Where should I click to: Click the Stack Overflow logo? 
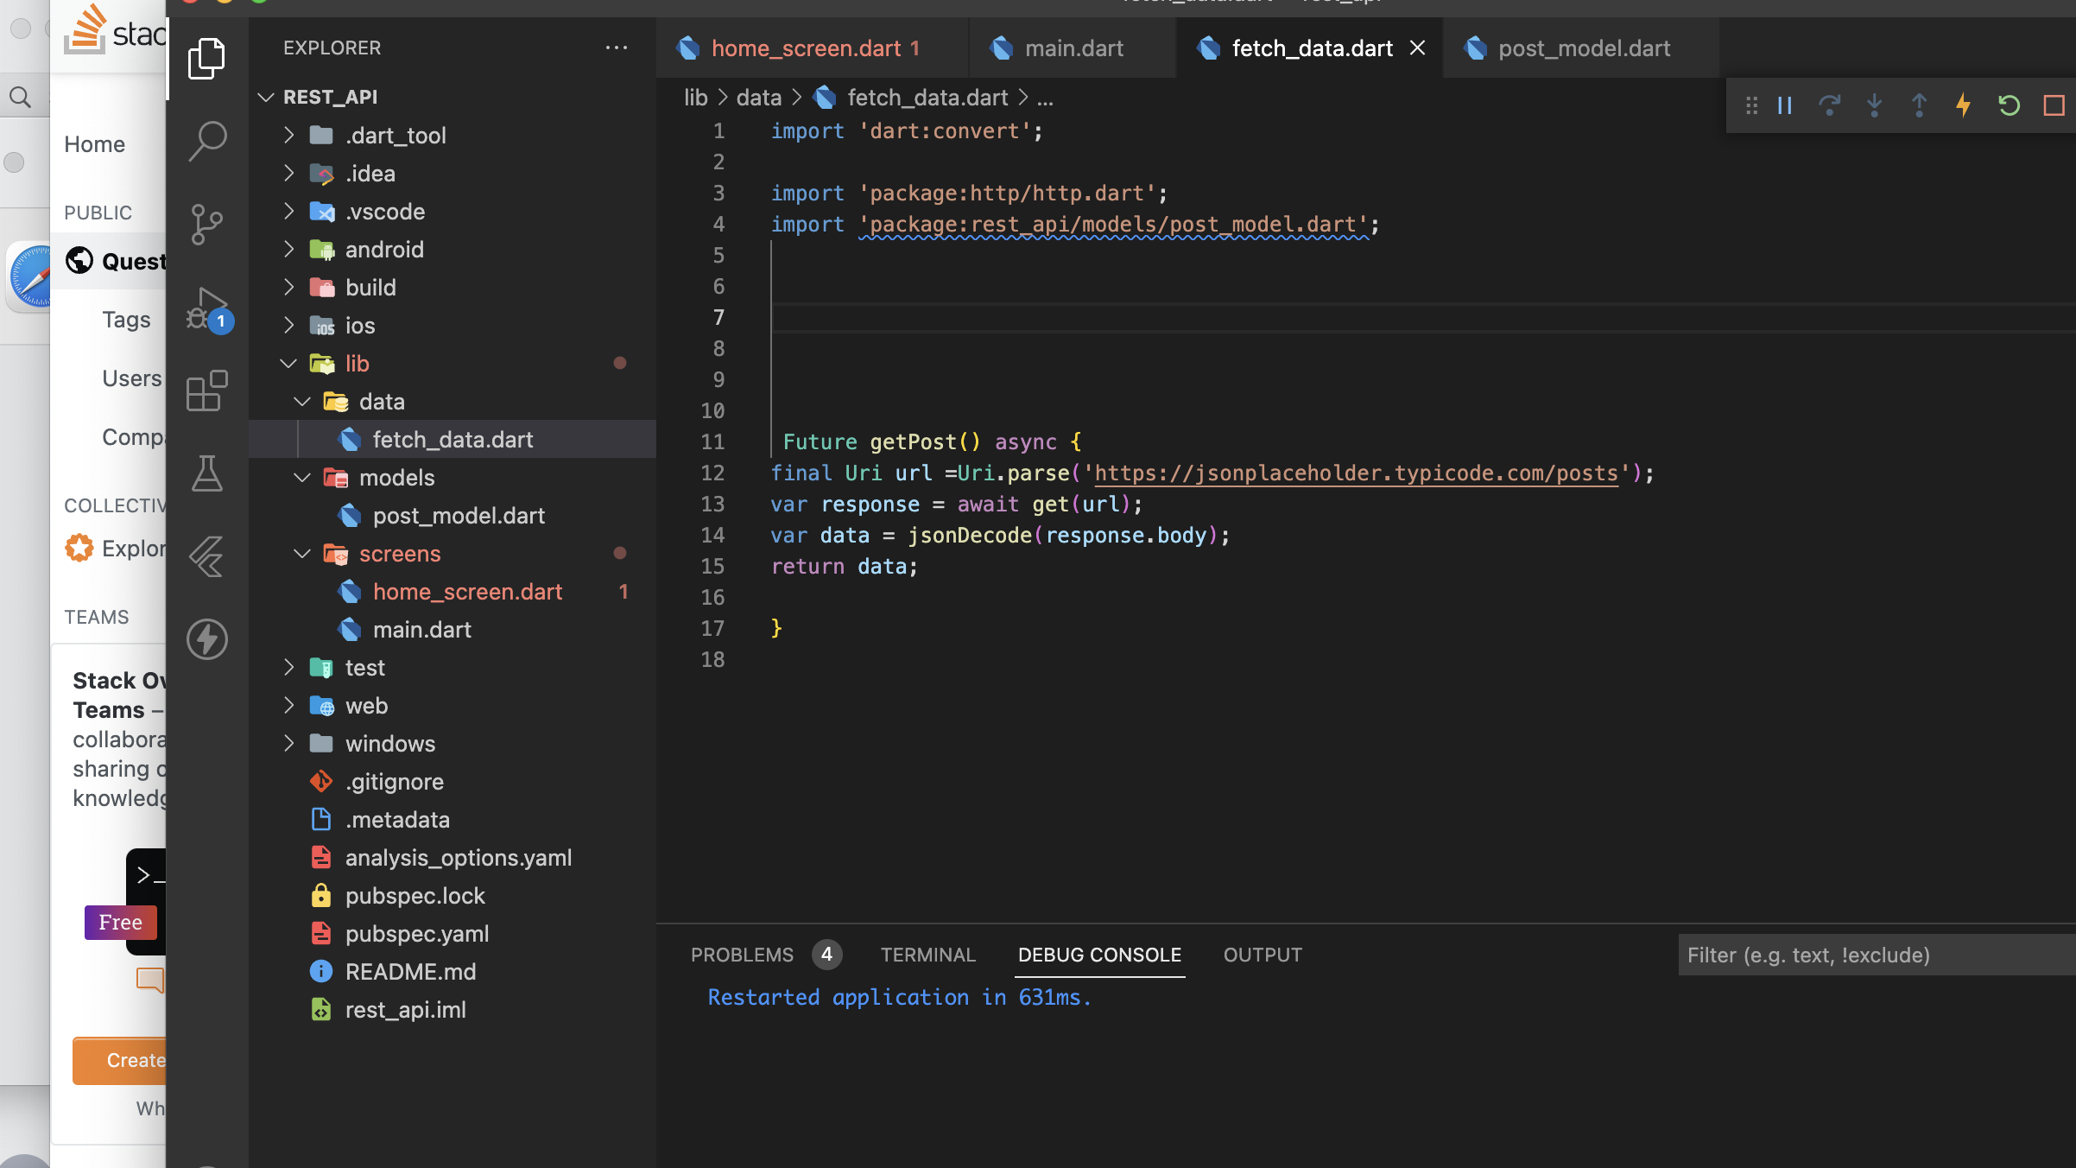pos(115,33)
